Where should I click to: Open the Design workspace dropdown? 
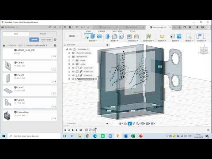point(73,36)
